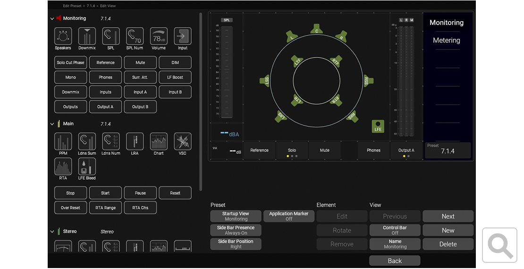This screenshot has height=269, width=524.
Task: Collapse the Main section chevron
Action: (x=52, y=124)
